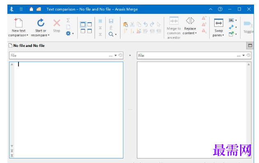Click the Merge to common ancestor button
Viewport: 259px width, 163px height.
174,28
